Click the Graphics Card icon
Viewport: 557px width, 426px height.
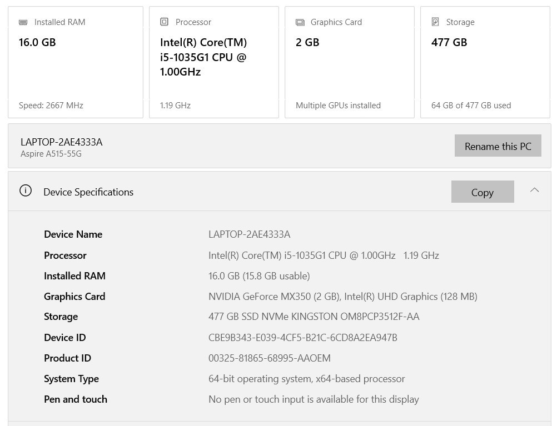coord(300,22)
